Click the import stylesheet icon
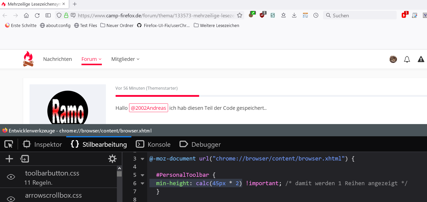Image resolution: width=427 pixels, height=202 pixels. 24,159
